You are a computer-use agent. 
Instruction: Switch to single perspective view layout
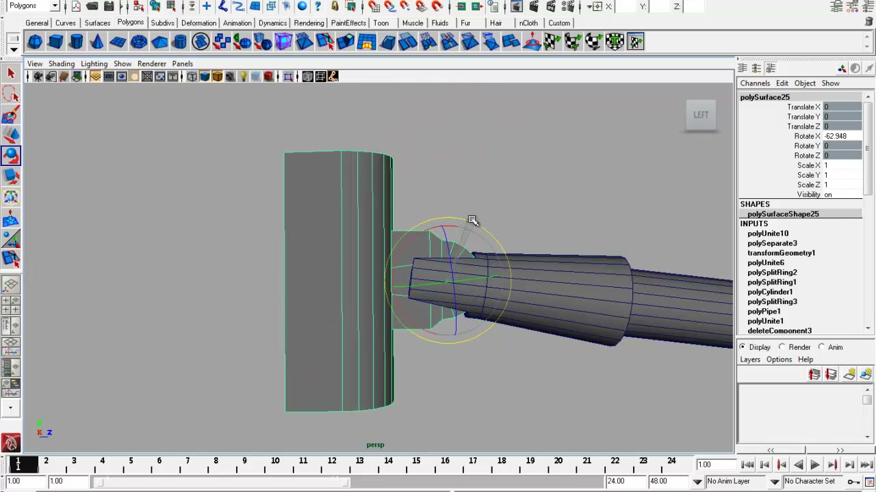[10, 284]
